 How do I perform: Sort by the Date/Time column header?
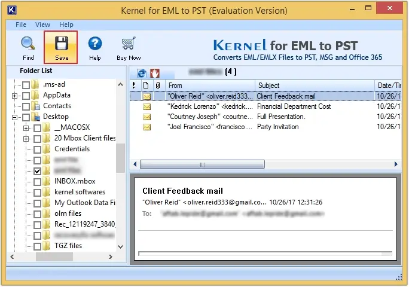coord(389,86)
